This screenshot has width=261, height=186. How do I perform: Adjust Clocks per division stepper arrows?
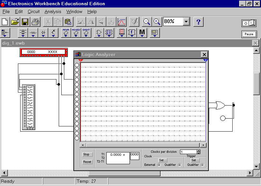(x=198, y=152)
